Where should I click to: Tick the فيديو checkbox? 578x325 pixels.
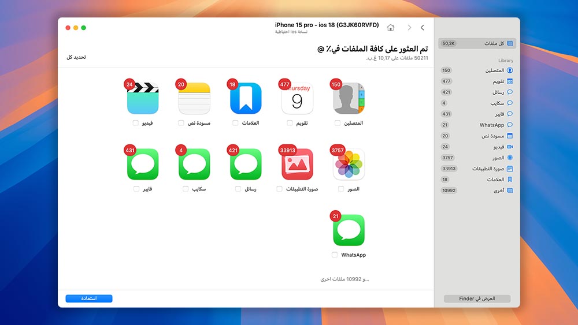[136, 123]
